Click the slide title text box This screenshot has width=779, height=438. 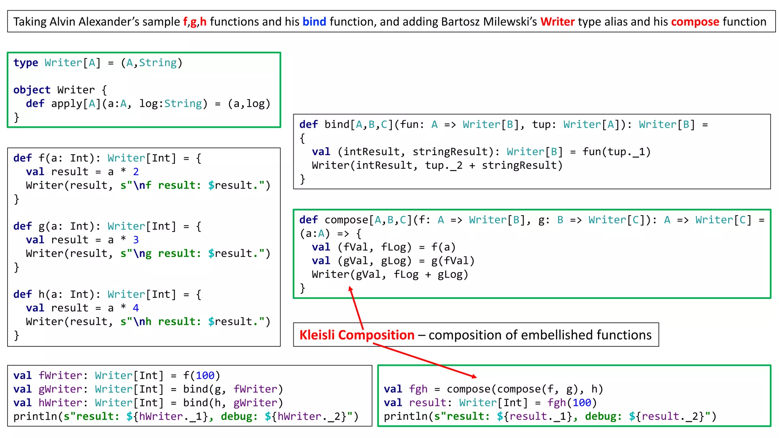391,21
